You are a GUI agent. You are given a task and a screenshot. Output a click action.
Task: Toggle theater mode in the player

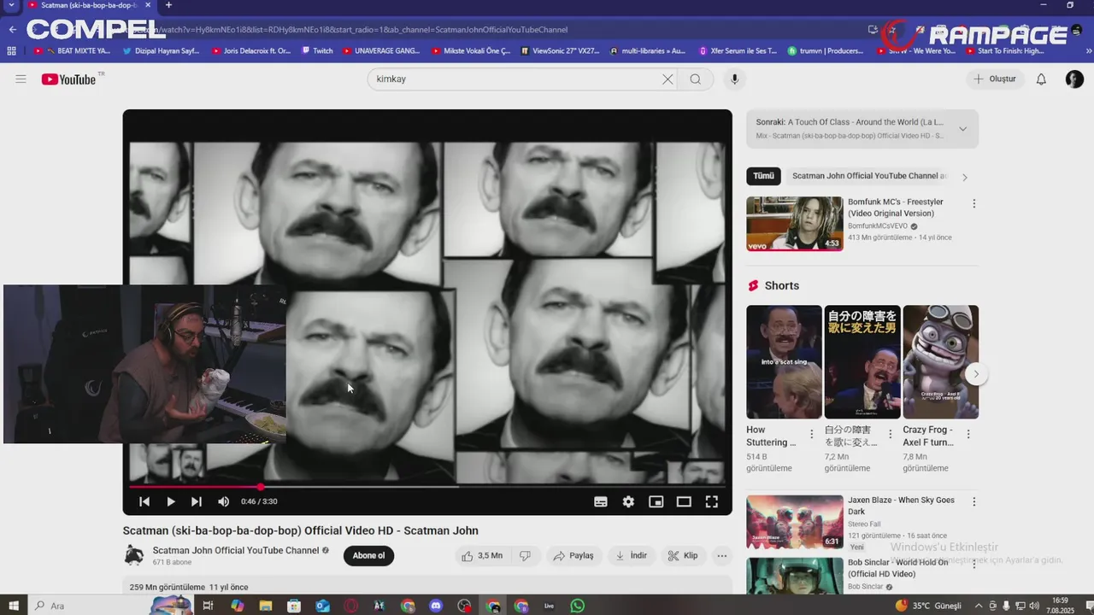click(x=684, y=501)
